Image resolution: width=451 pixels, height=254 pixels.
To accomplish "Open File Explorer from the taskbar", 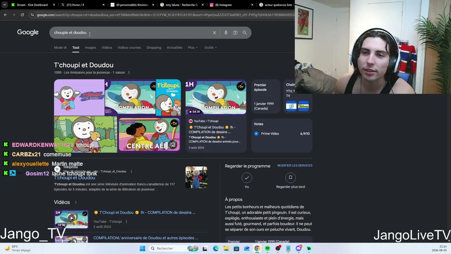I will coord(226,248).
